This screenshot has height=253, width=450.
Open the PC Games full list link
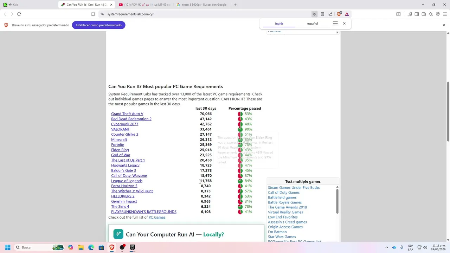pyautogui.click(x=157, y=217)
